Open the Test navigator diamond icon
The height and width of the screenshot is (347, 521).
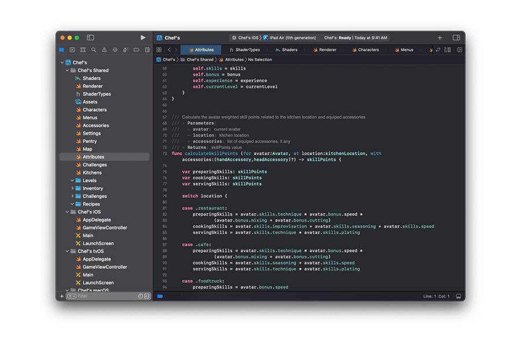coord(115,50)
